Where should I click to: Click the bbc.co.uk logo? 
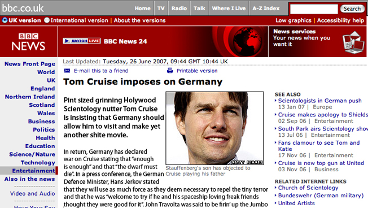[23, 8]
